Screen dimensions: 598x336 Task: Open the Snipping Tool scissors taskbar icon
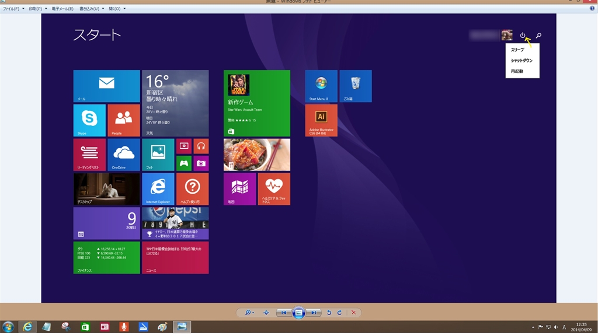[x=65, y=327]
